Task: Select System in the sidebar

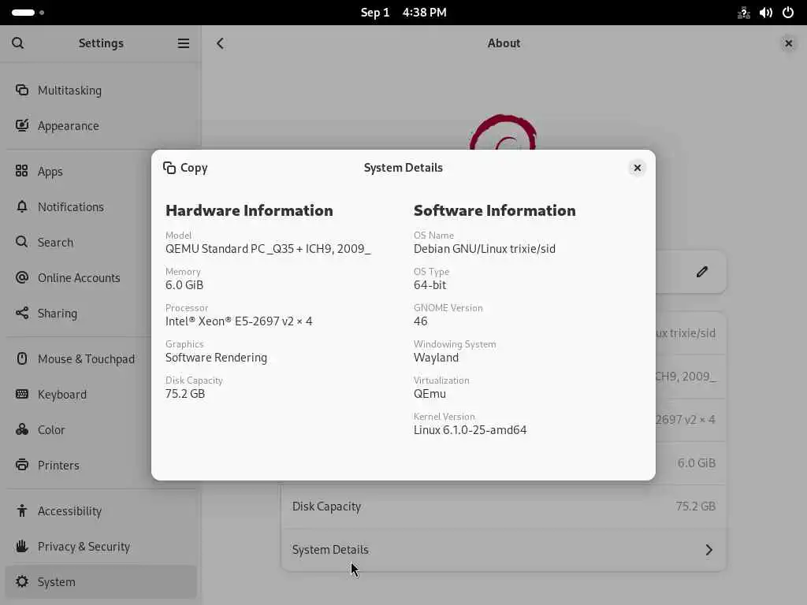Action: [x=101, y=582]
